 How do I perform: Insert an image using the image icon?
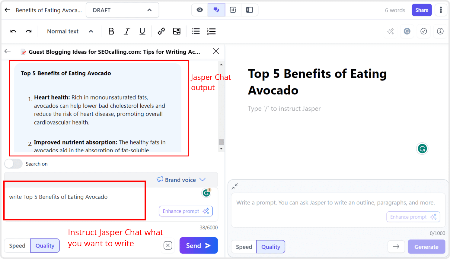(x=177, y=31)
